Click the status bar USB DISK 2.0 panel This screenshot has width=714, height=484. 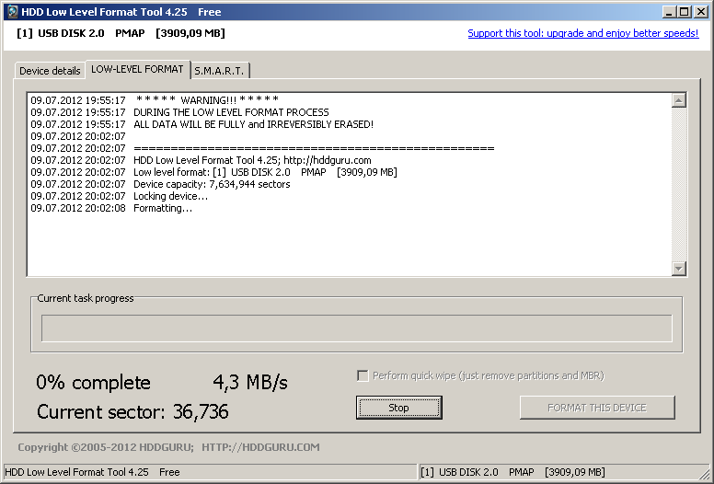512,472
